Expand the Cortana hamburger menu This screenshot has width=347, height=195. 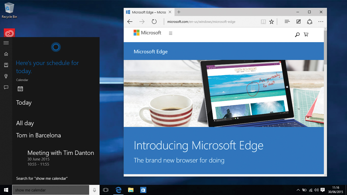click(6, 43)
